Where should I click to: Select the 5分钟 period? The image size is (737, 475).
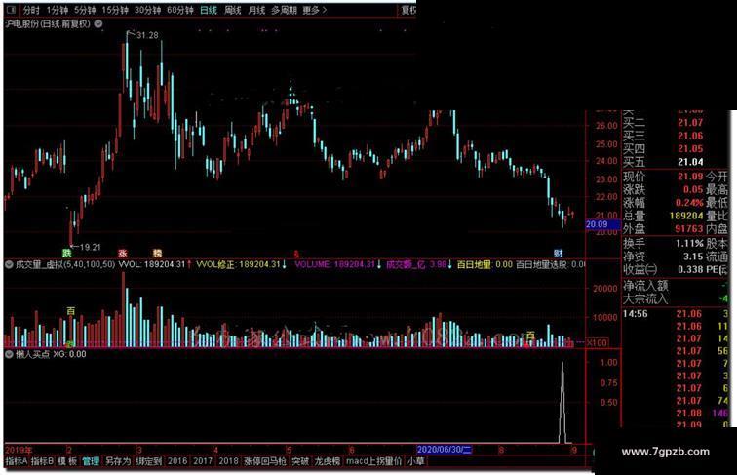click(85, 10)
